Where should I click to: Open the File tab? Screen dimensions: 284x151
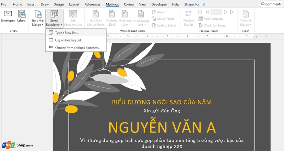[4, 4]
